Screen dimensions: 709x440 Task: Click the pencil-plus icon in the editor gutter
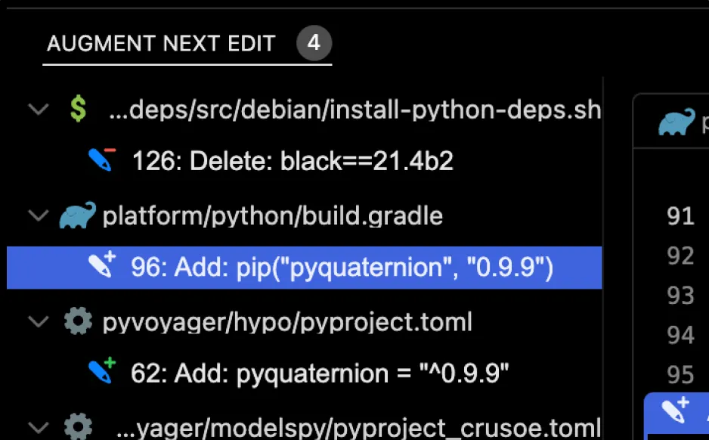(674, 409)
